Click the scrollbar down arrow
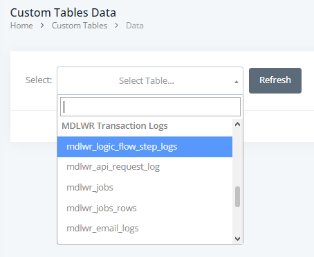The height and width of the screenshot is (257, 314). click(x=237, y=238)
